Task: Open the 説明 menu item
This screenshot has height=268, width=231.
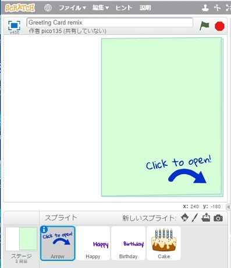Action: pos(145,8)
